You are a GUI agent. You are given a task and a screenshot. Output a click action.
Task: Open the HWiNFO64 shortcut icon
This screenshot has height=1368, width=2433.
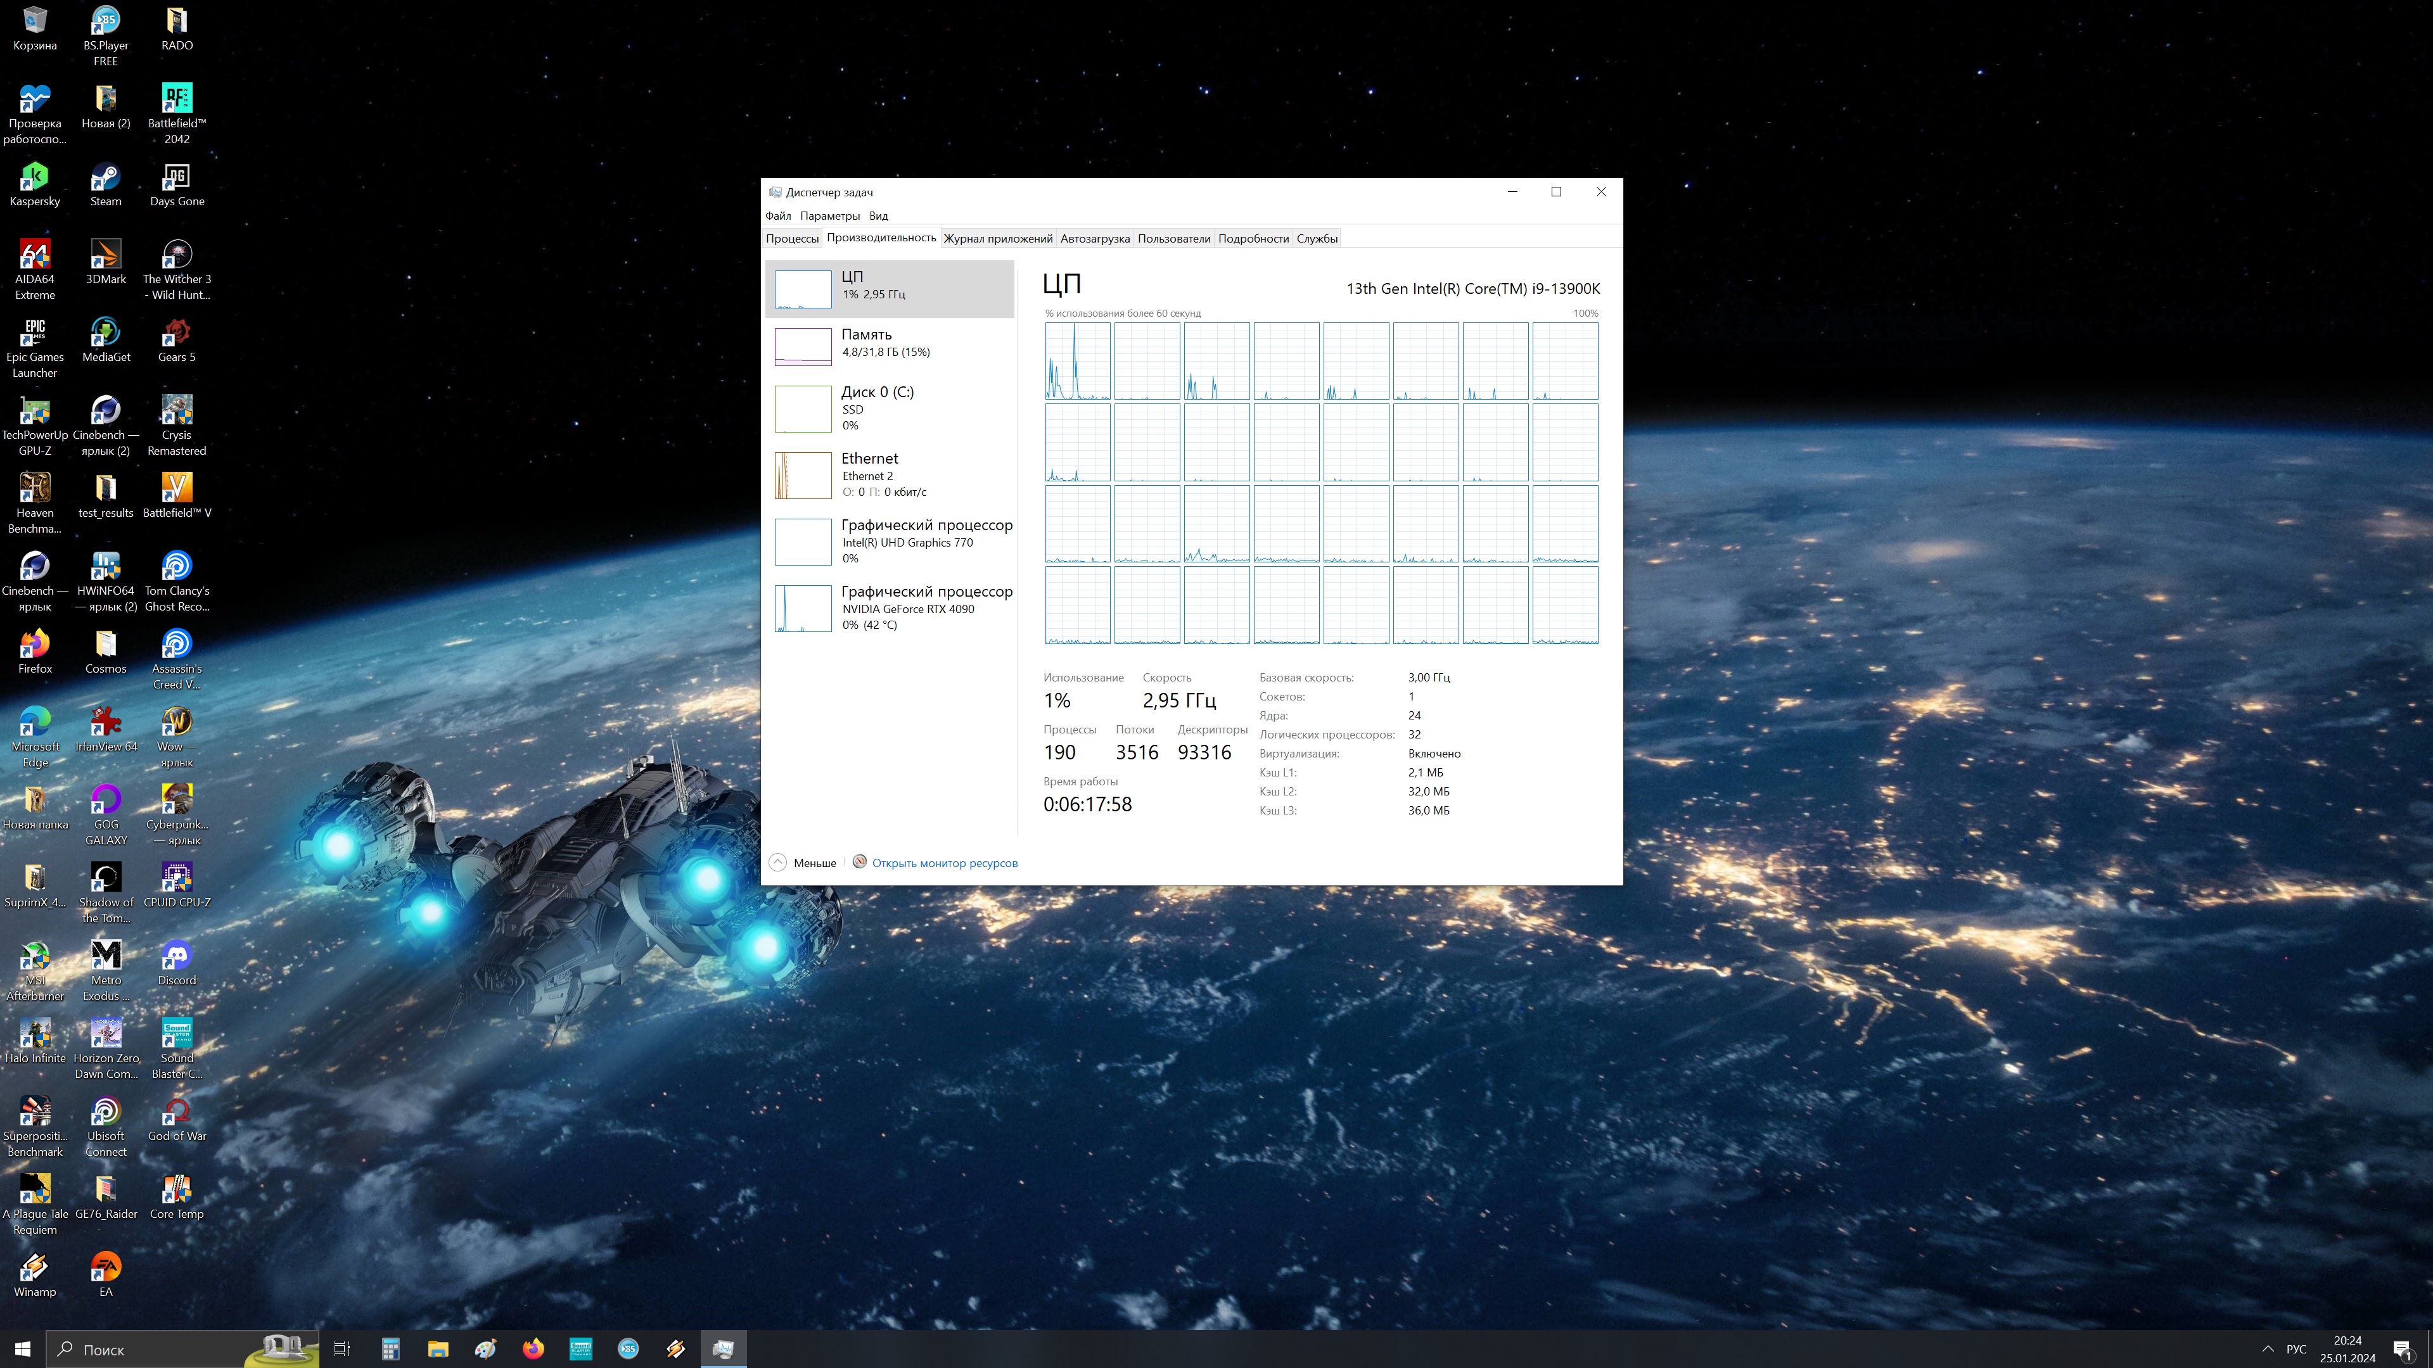(x=106, y=567)
